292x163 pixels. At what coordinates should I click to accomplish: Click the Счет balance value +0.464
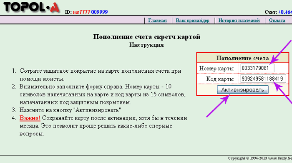pos(285,12)
